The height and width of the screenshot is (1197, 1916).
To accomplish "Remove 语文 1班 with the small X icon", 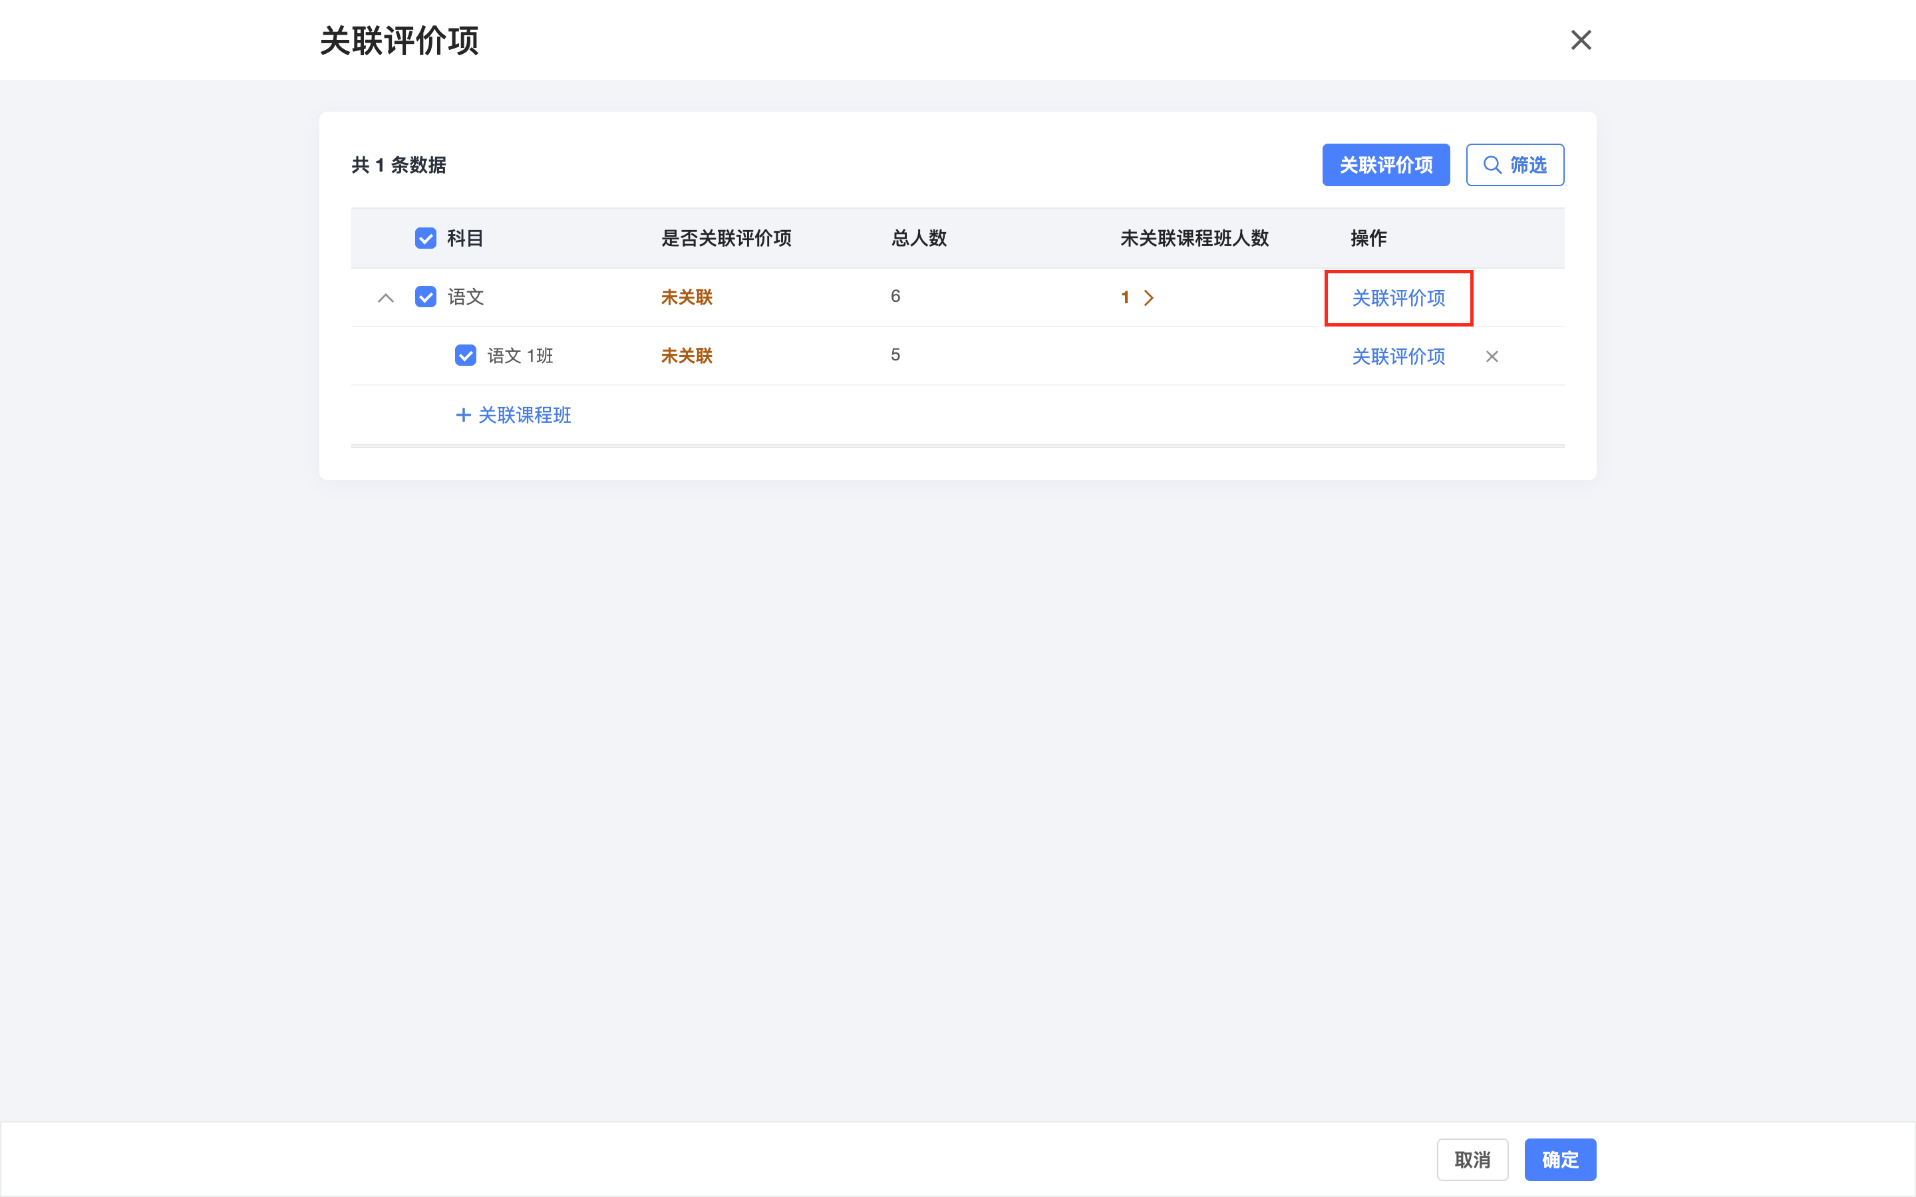I will tap(1492, 356).
